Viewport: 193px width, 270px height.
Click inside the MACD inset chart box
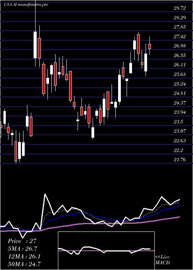106,251
